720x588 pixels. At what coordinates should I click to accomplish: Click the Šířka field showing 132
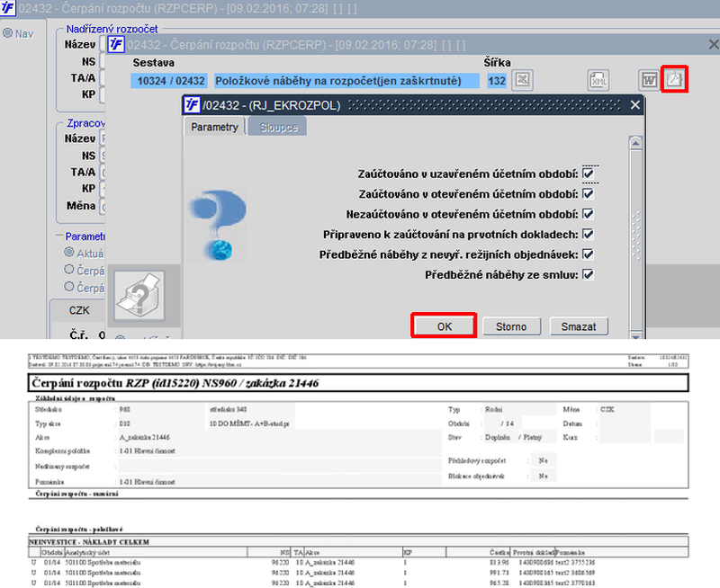tap(497, 81)
